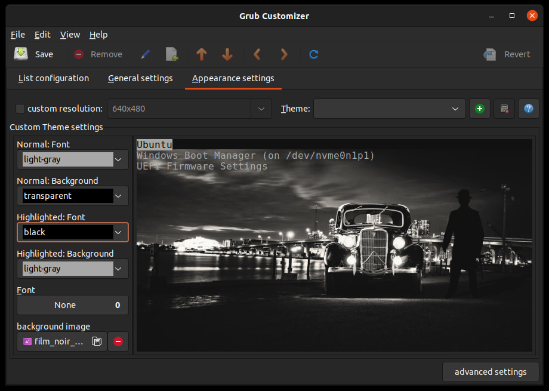The height and width of the screenshot is (391, 549).
Task: Toggle the custom resolution checkbox
Action: (20, 109)
